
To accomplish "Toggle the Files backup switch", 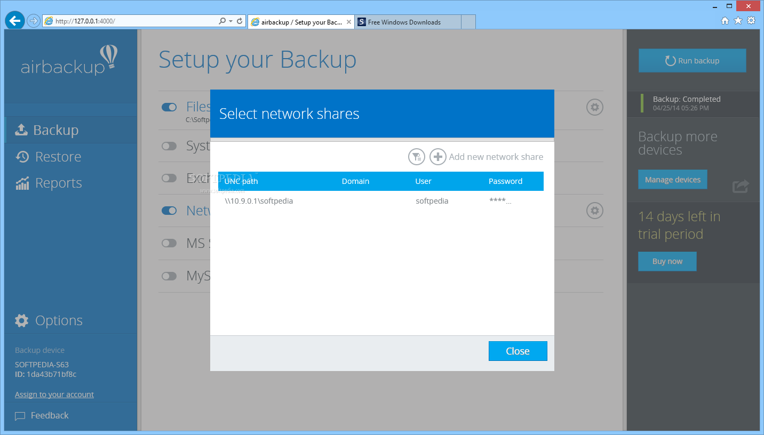I will (169, 107).
